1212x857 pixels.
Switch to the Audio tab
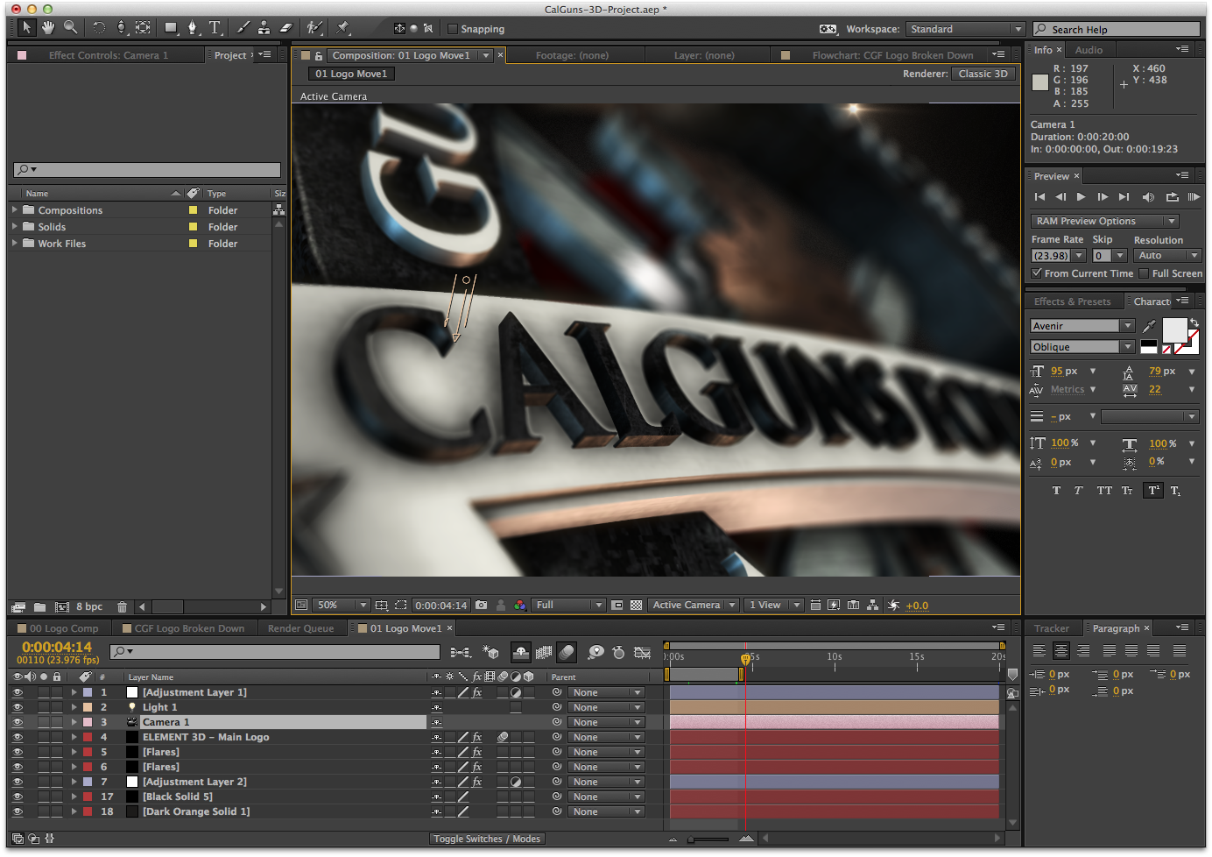point(1089,50)
